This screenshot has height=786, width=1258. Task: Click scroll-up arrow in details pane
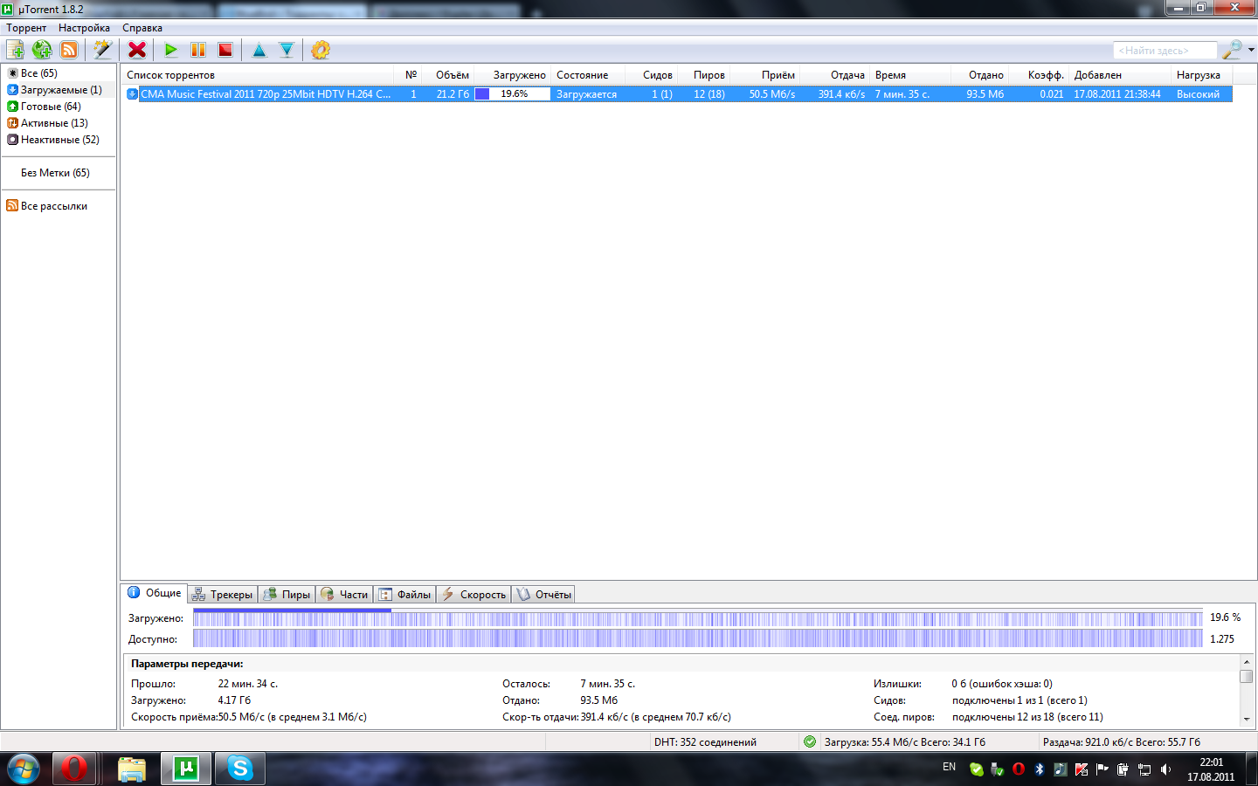click(x=1247, y=662)
